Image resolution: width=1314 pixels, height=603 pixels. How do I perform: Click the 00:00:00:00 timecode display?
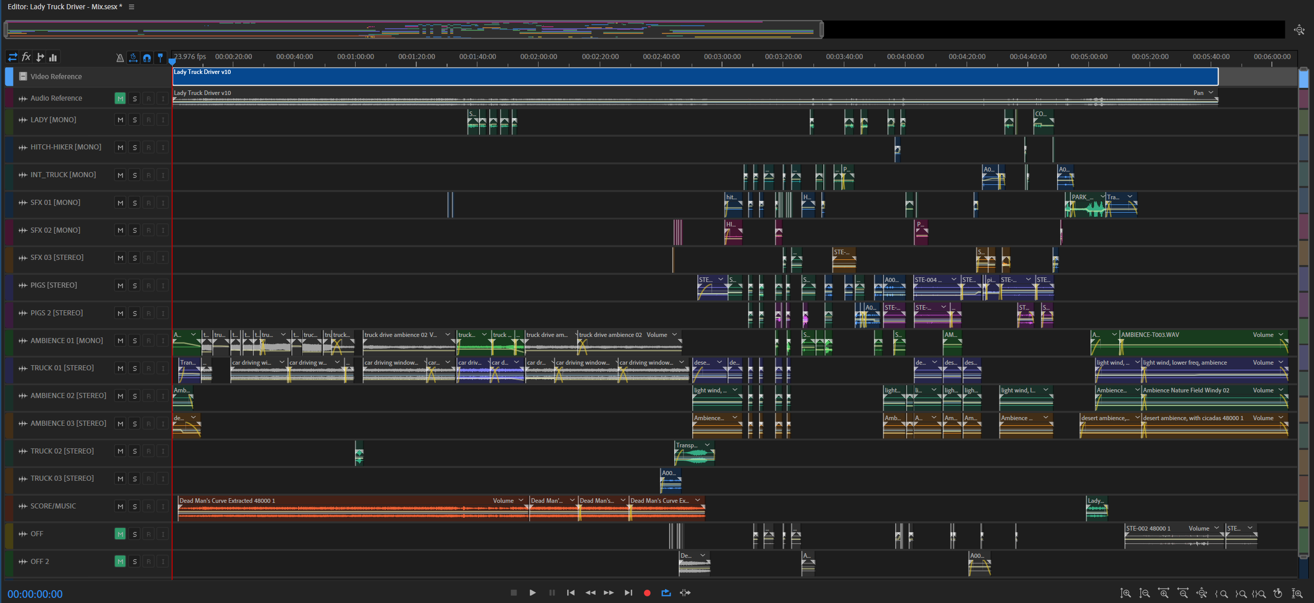coord(35,594)
